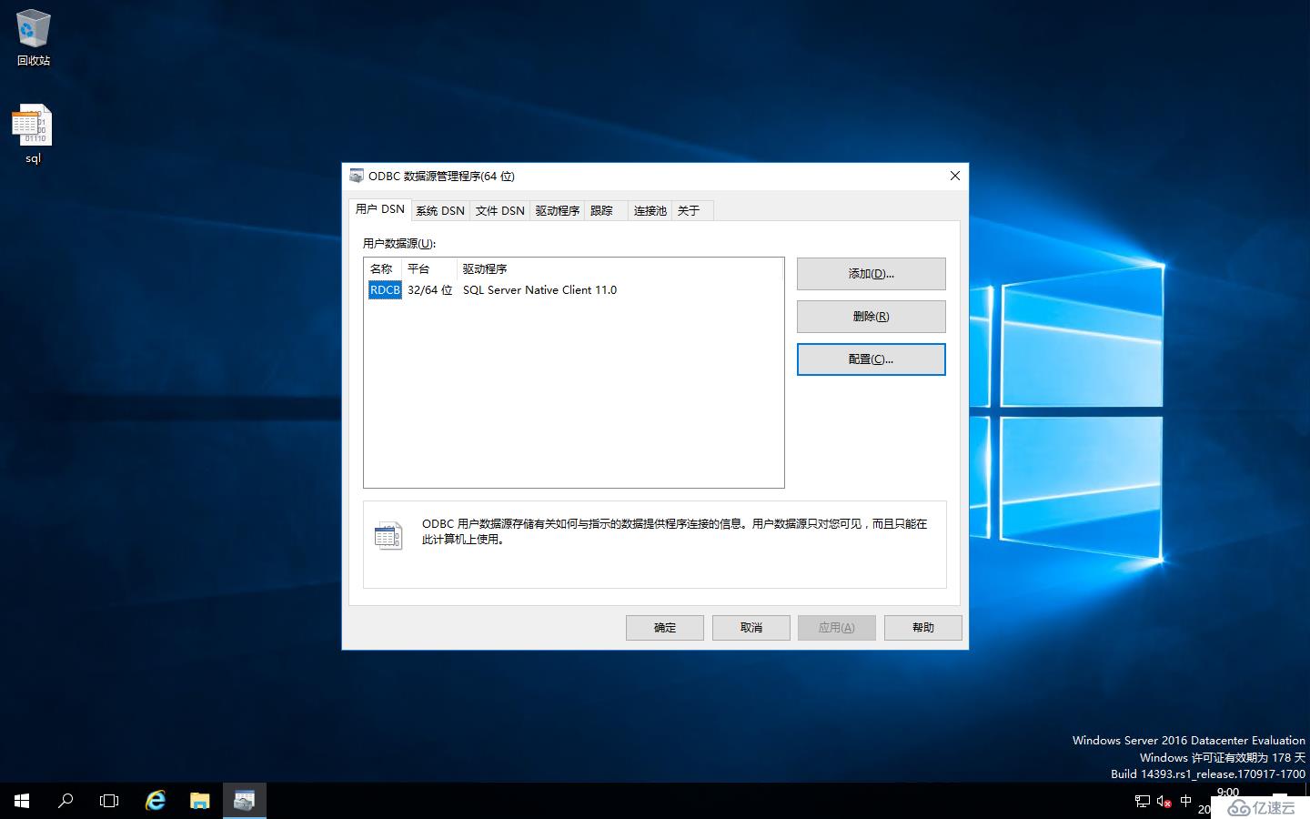Image resolution: width=1310 pixels, height=819 pixels.
Task: Click the data source info icon in the description panel
Action: [388, 535]
